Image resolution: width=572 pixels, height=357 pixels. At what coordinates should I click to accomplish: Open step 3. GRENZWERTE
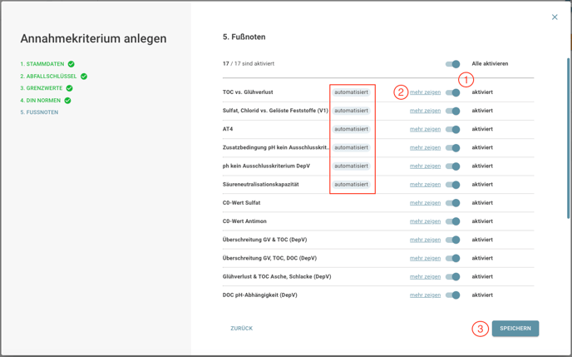click(42, 88)
